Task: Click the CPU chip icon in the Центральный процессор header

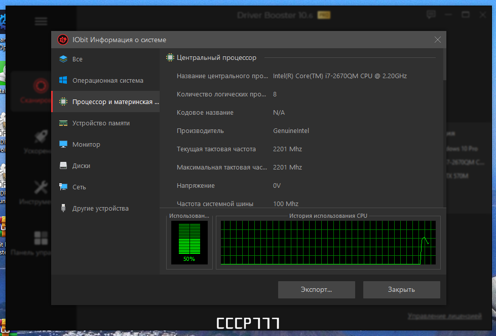Action: pyautogui.click(x=170, y=58)
